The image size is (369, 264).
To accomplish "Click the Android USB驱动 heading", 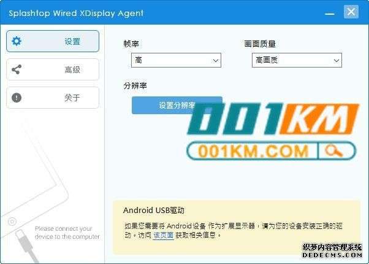I will tap(154, 210).
